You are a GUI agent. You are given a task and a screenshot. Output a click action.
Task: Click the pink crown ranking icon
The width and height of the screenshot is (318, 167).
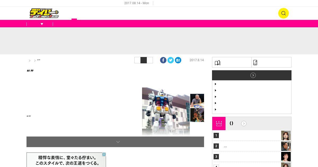tap(219, 124)
